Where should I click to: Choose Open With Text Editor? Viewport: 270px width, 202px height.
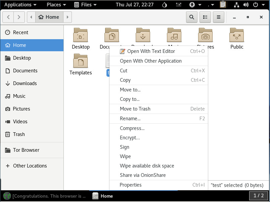151,51
